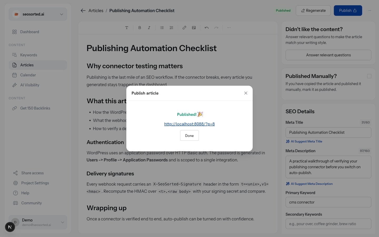
Task: Open Project Settings
Action: 38,183
